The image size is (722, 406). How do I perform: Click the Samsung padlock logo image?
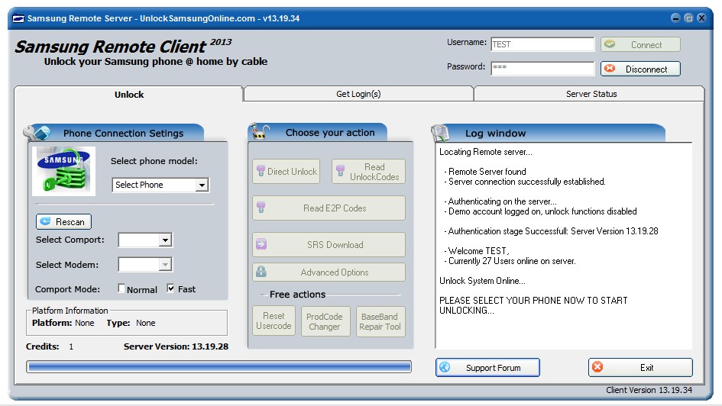tap(63, 171)
